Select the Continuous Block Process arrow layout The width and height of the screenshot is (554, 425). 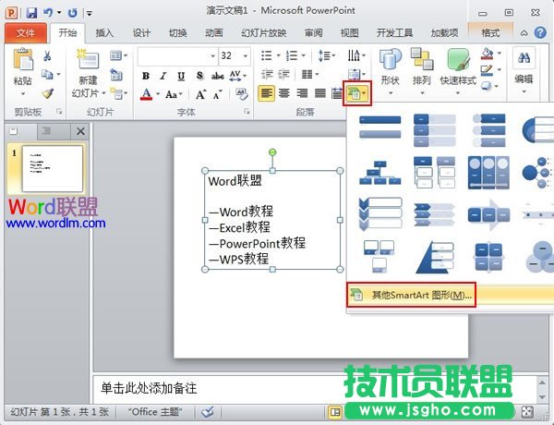(489, 214)
